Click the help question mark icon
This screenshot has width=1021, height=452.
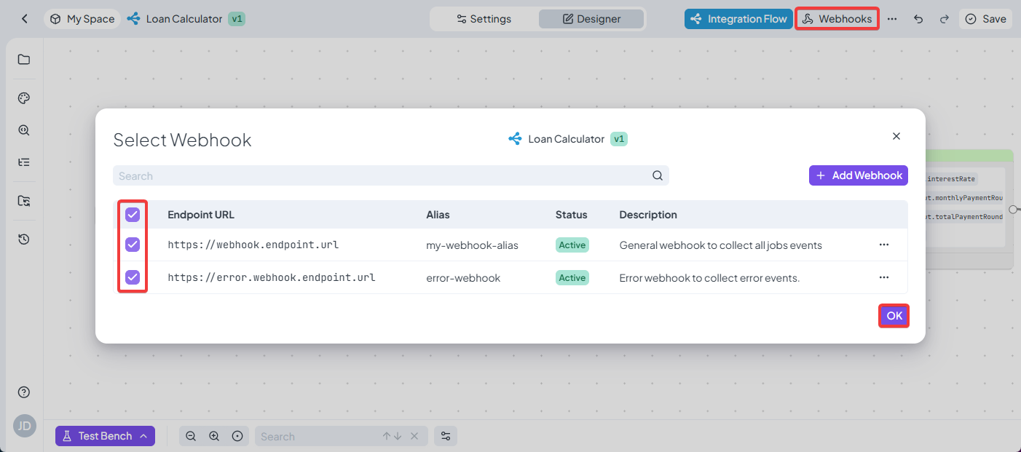[x=24, y=392]
